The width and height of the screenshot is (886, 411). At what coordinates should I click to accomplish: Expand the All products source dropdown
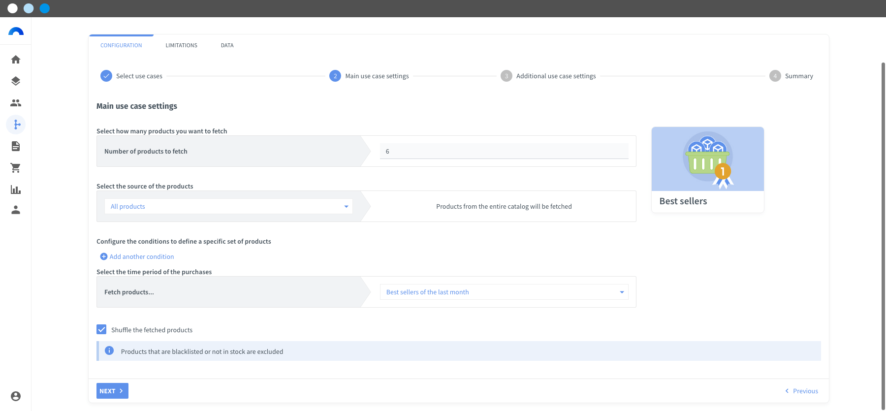(x=228, y=206)
